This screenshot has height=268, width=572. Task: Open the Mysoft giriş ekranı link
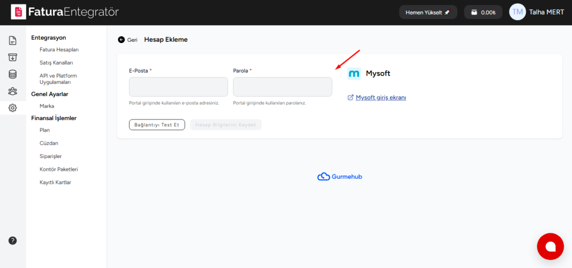(380, 98)
